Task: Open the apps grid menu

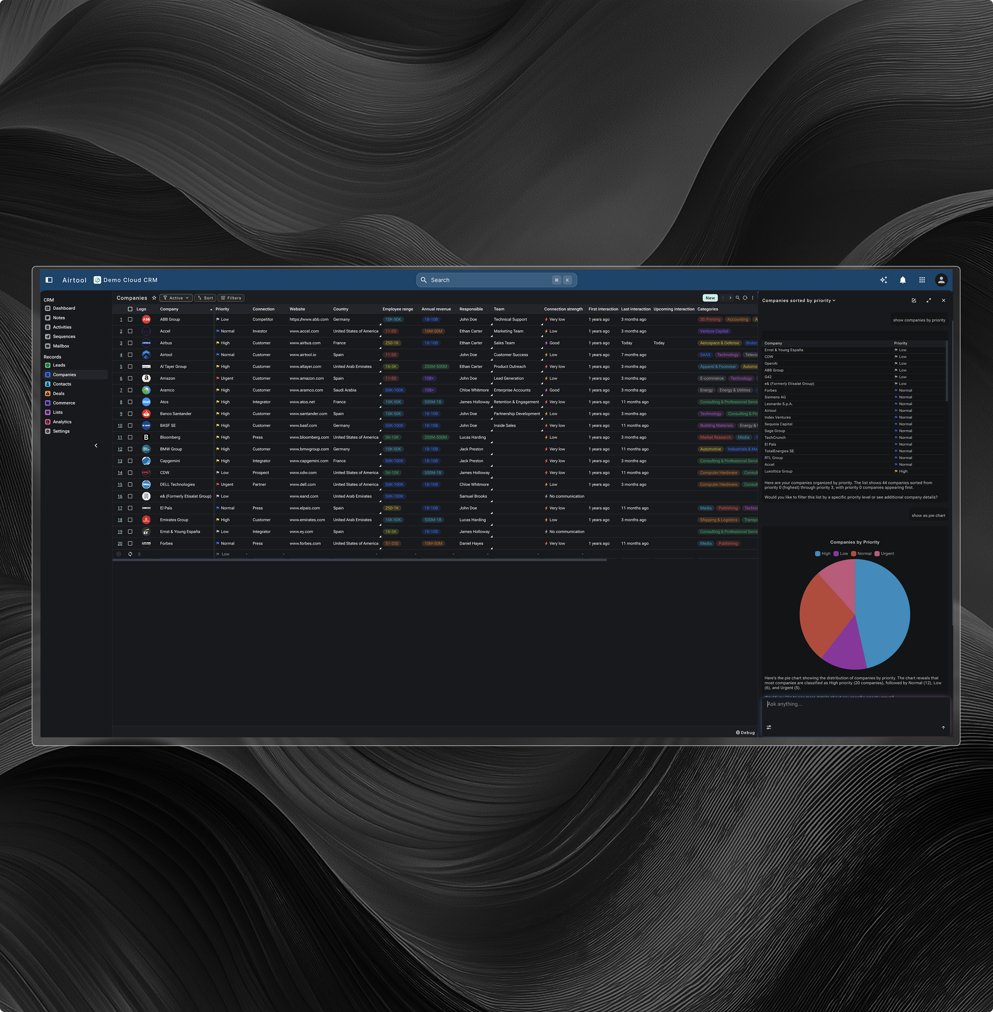Action: [922, 280]
